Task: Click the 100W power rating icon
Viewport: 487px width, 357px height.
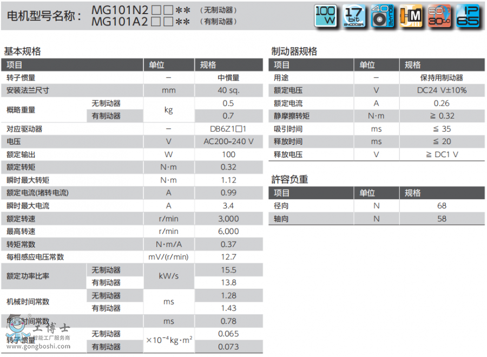Action: (x=326, y=16)
